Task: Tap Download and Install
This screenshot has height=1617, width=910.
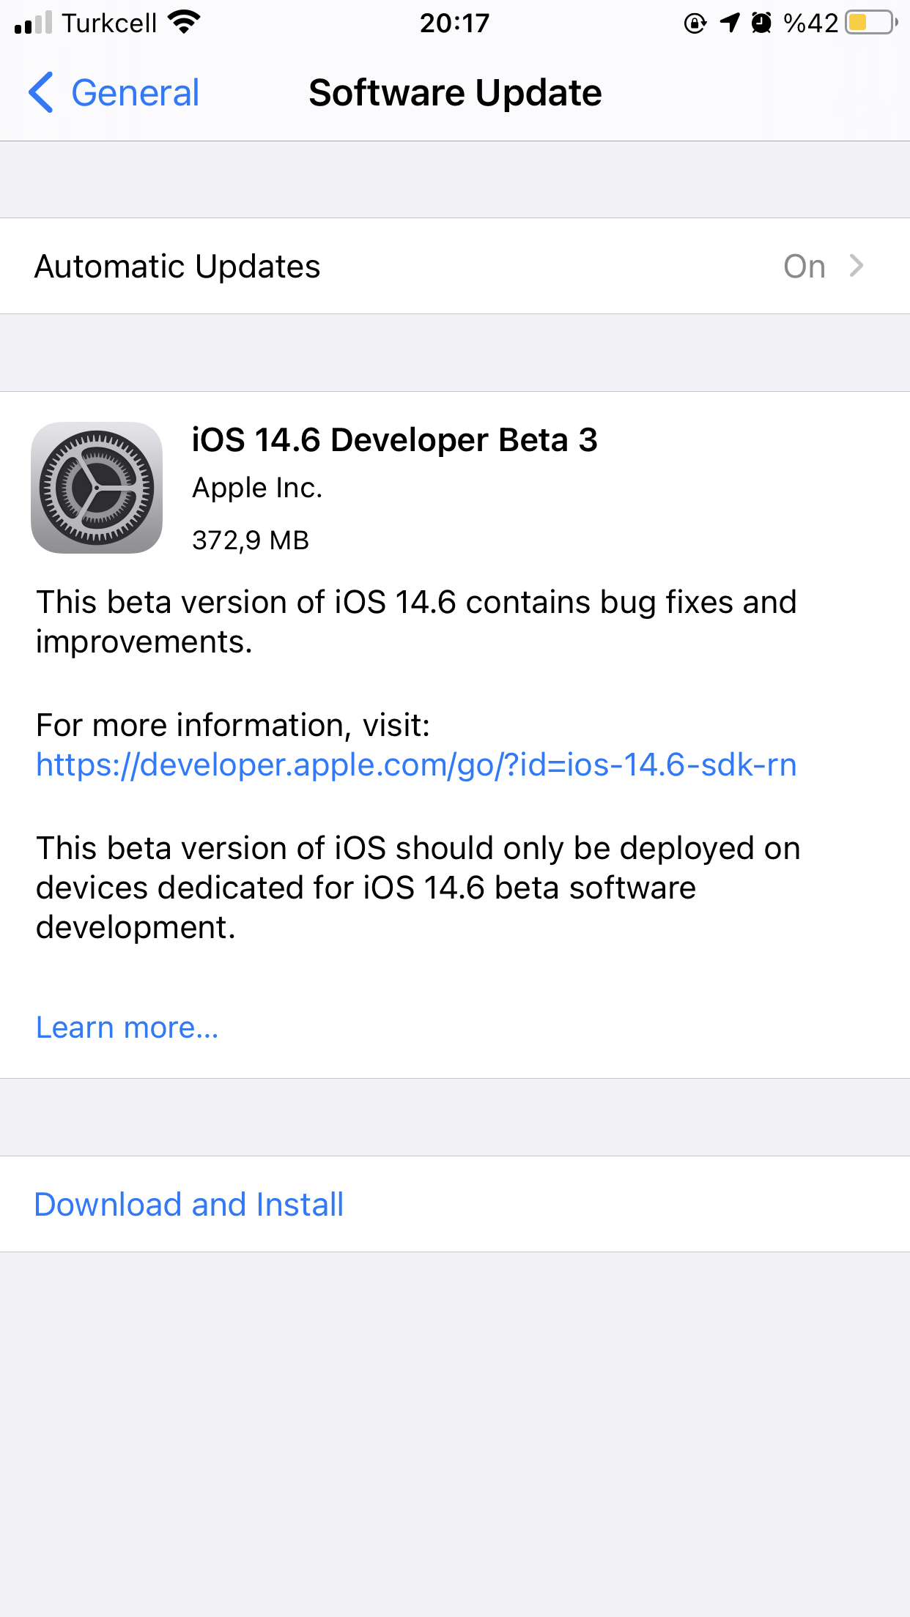Action: tap(189, 1205)
